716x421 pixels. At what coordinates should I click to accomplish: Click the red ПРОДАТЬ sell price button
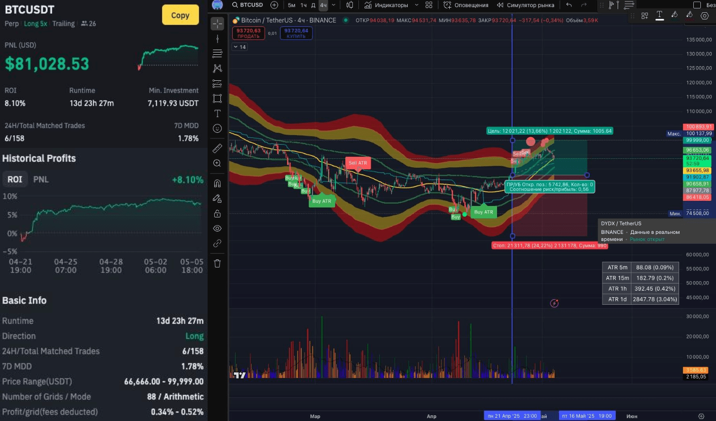coord(249,33)
